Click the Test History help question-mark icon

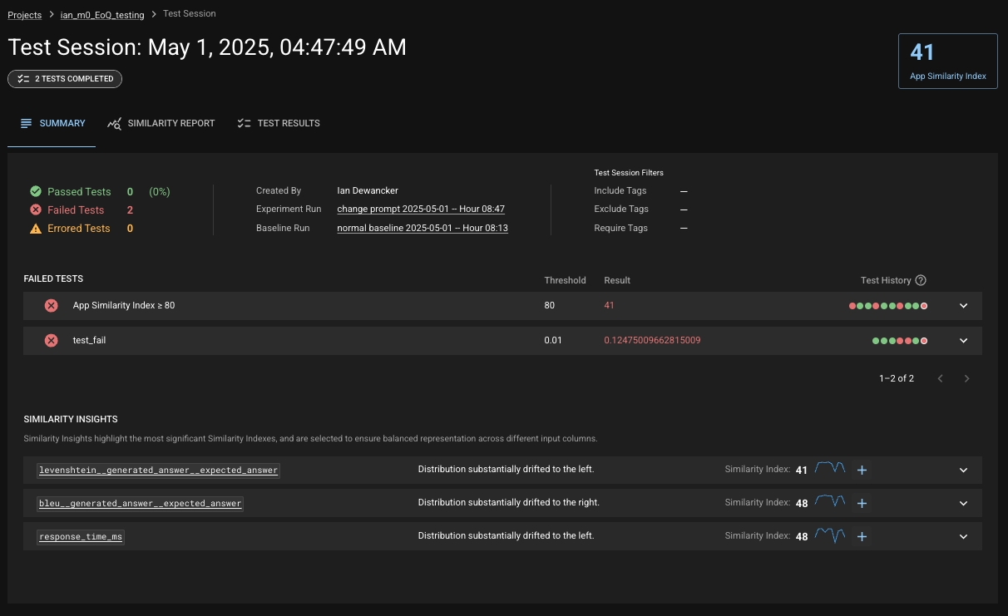pos(921,280)
